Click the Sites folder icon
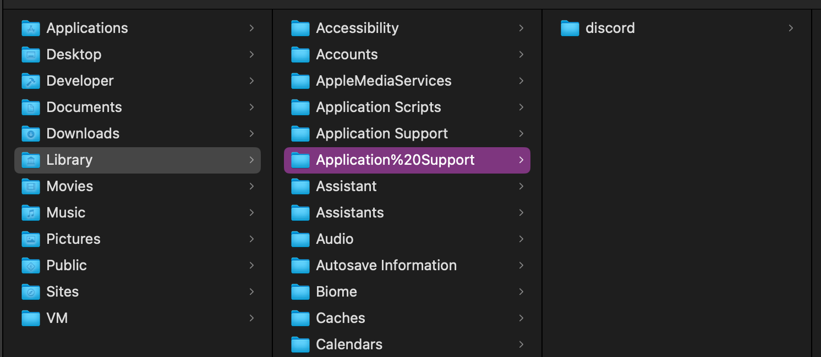 point(31,292)
